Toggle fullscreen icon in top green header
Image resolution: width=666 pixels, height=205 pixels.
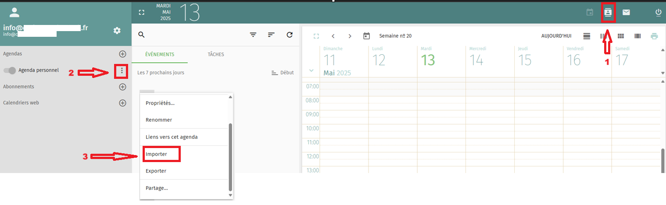pos(141,12)
